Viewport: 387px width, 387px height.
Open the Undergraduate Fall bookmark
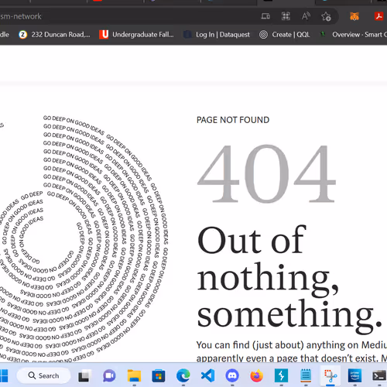136,34
